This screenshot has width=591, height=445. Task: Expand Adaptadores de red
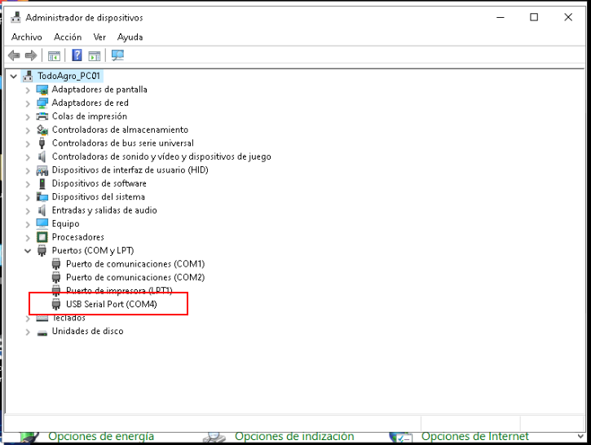[28, 104]
